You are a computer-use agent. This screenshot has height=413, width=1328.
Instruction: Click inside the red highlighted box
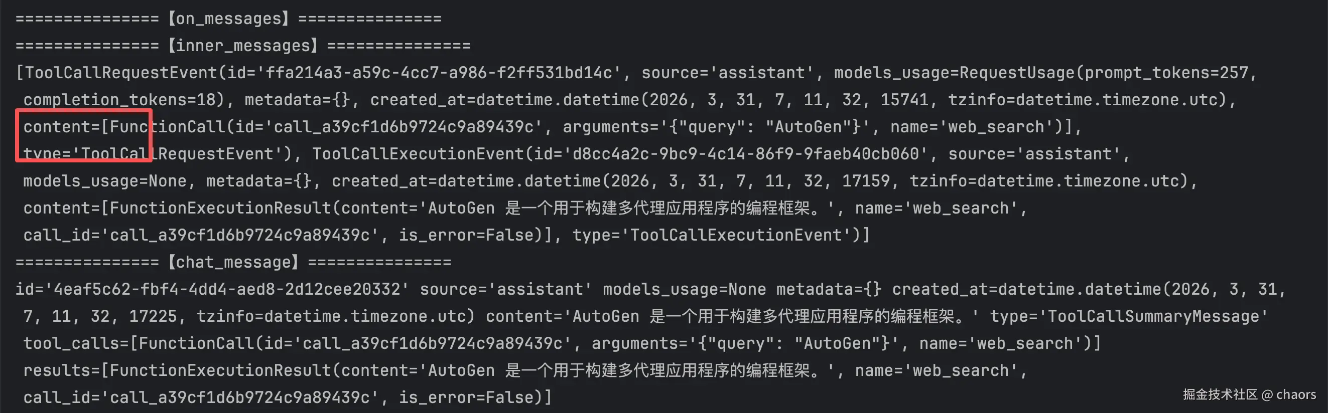[x=83, y=136]
